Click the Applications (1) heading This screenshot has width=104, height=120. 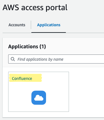click(27, 47)
